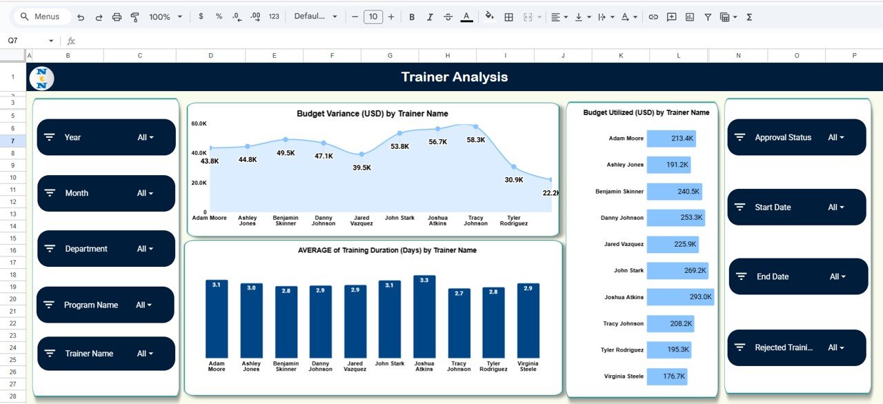Toggle bold formatting
Viewport: 883px width, 404px height.
click(412, 17)
